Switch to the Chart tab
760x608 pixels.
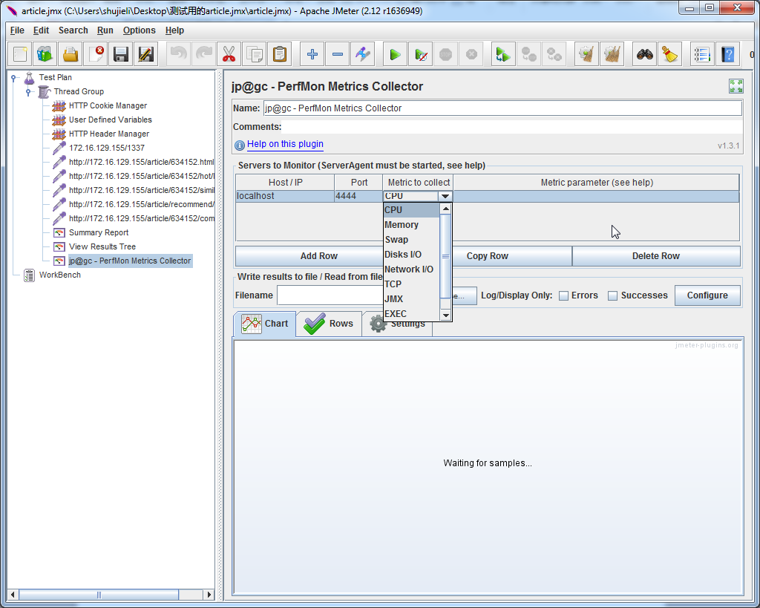tap(265, 324)
